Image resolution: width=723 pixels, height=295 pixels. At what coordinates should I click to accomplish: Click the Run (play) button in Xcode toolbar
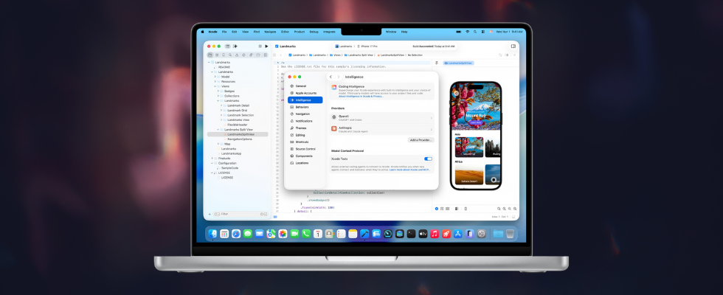click(x=266, y=46)
